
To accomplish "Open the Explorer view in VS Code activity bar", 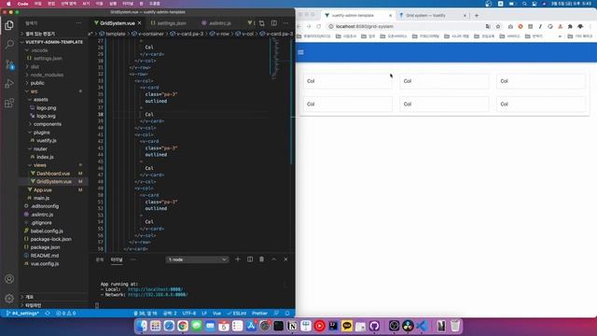I will [x=9, y=25].
